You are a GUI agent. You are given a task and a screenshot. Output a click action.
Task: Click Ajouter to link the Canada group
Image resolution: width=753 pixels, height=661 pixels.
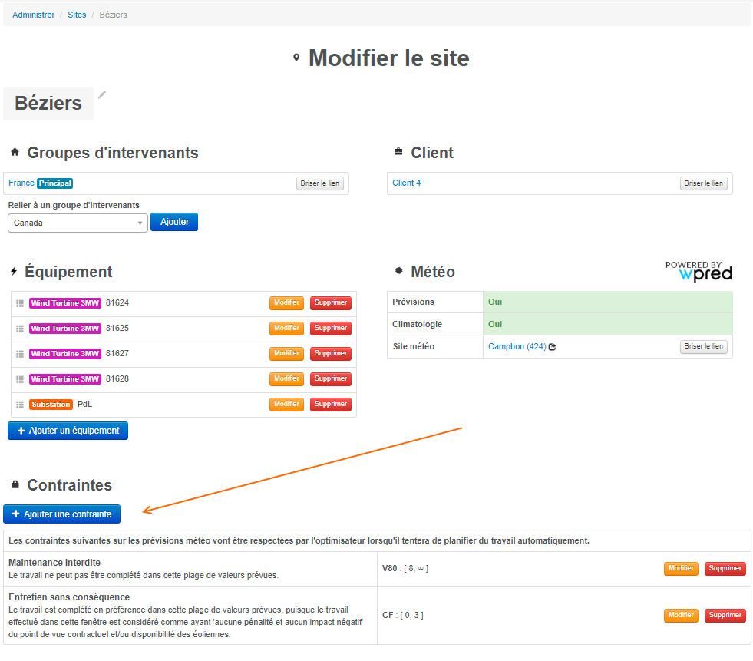173,221
